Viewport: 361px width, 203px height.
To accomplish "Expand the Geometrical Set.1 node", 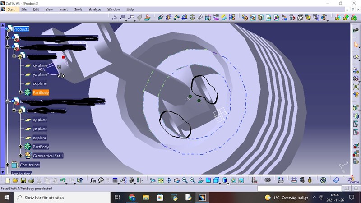I will pyautogui.click(x=20, y=156).
